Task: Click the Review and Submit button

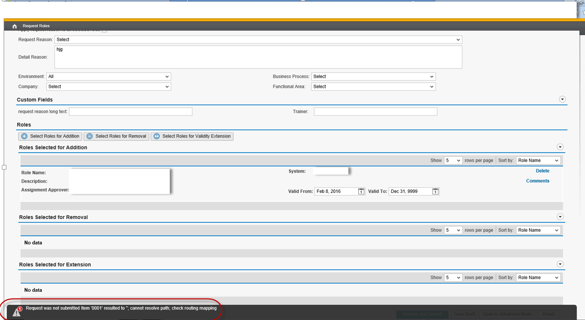Action: (423, 314)
